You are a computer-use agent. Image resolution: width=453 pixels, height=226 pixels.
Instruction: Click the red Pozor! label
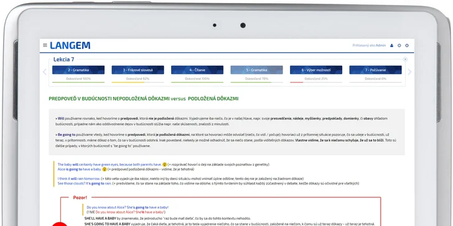coord(80,197)
